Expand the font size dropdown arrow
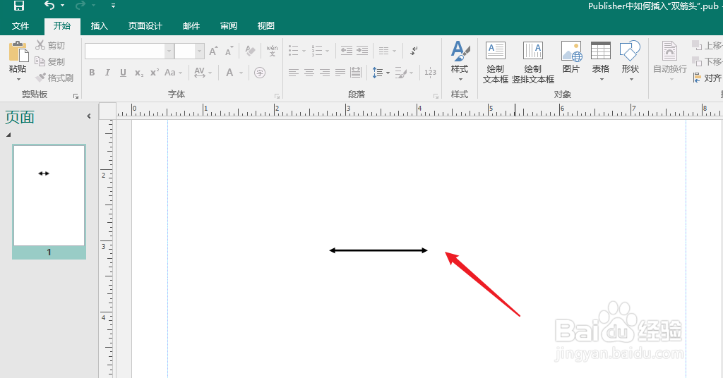Image resolution: width=723 pixels, height=378 pixels. [199, 51]
